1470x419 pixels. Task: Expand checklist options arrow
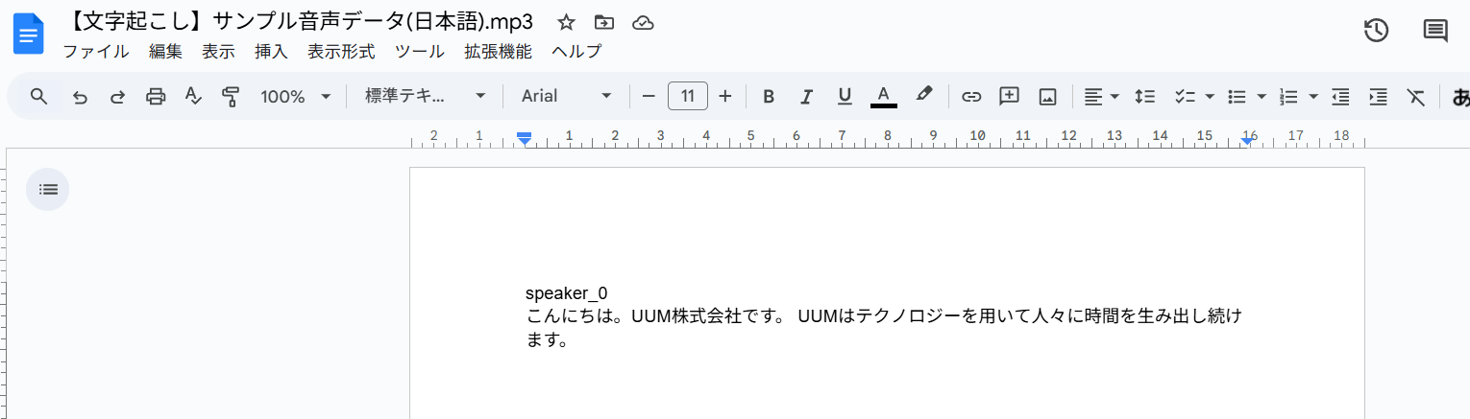(x=1210, y=96)
